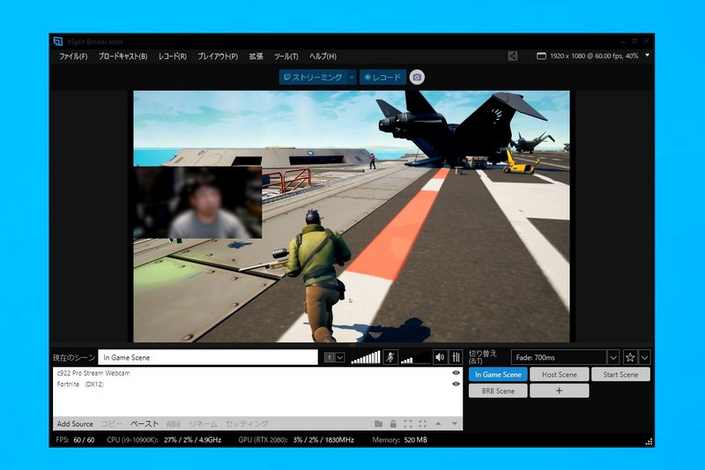Switch to Start Scene
Screen dimensions: 705x470
[x=620, y=375]
